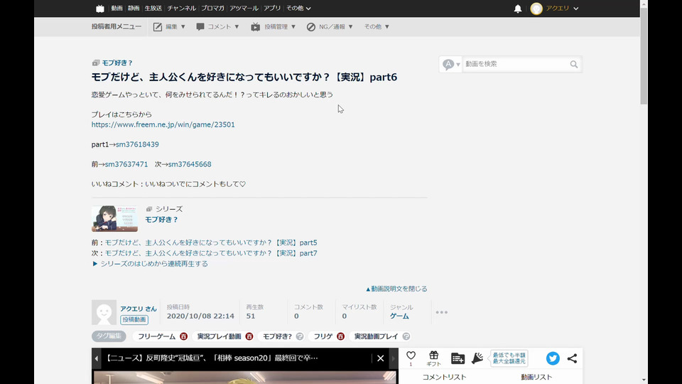Click the 投稿管理 TV icon

pyautogui.click(x=255, y=27)
